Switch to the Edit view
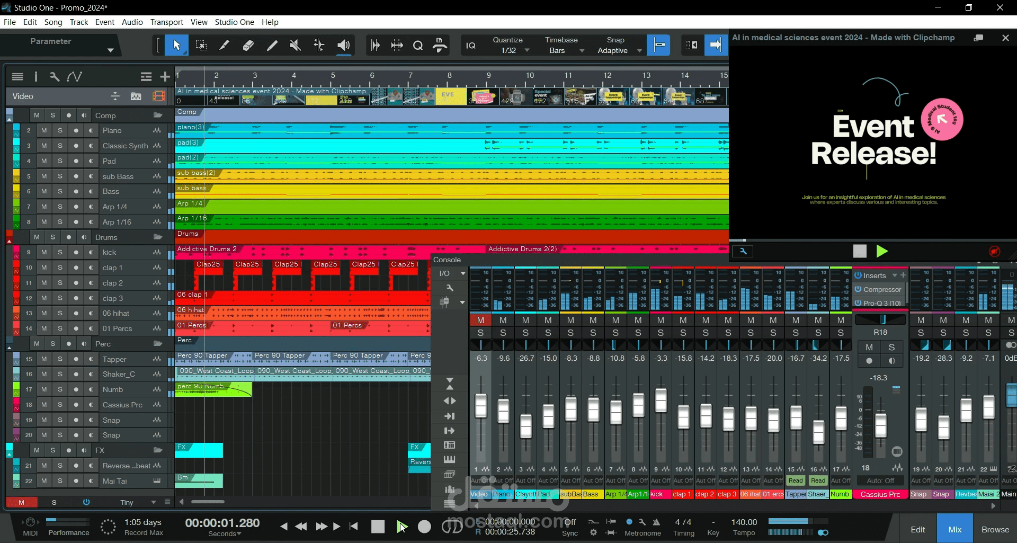 tap(917, 529)
